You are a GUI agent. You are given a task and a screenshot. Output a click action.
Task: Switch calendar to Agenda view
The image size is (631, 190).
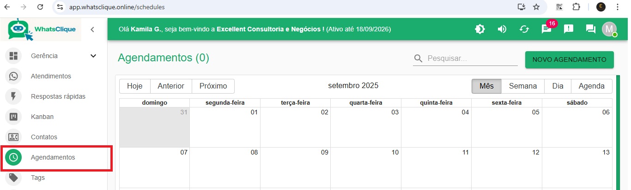pyautogui.click(x=591, y=86)
